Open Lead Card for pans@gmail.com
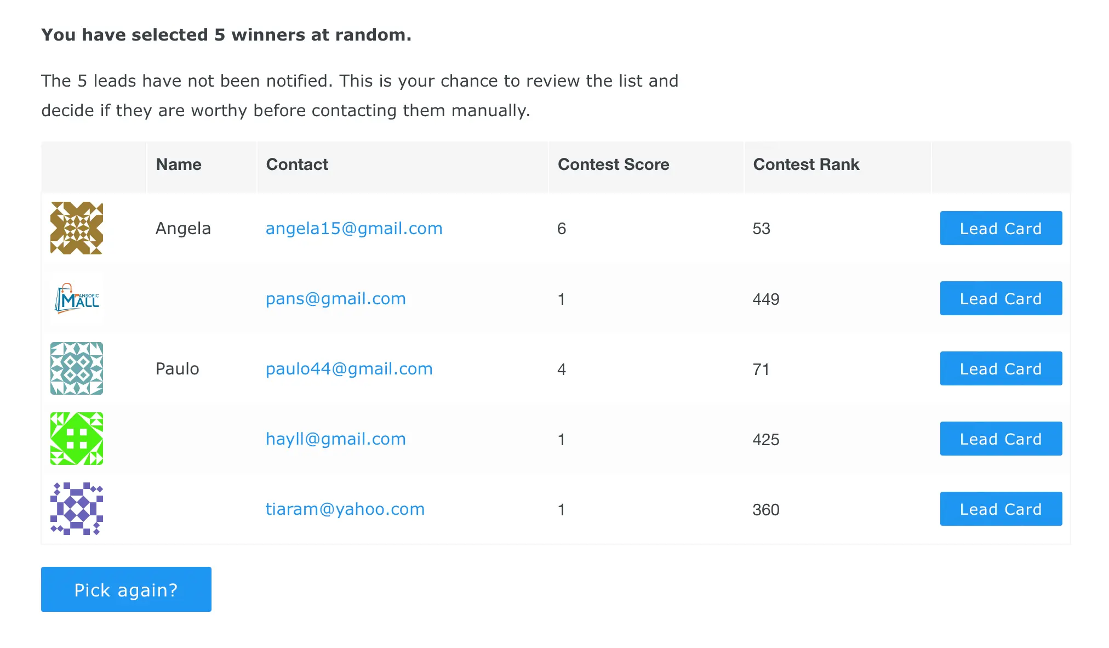This screenshot has height=648, width=1109. 1001,299
